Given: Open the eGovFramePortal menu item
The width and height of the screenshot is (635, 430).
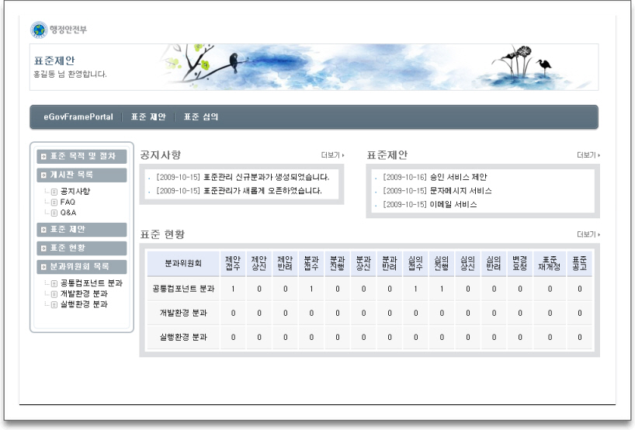Looking at the screenshot, I should click(x=78, y=117).
